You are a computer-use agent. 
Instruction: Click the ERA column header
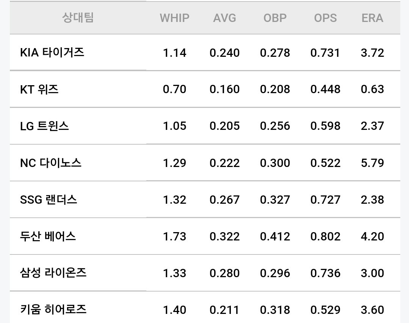372,18
